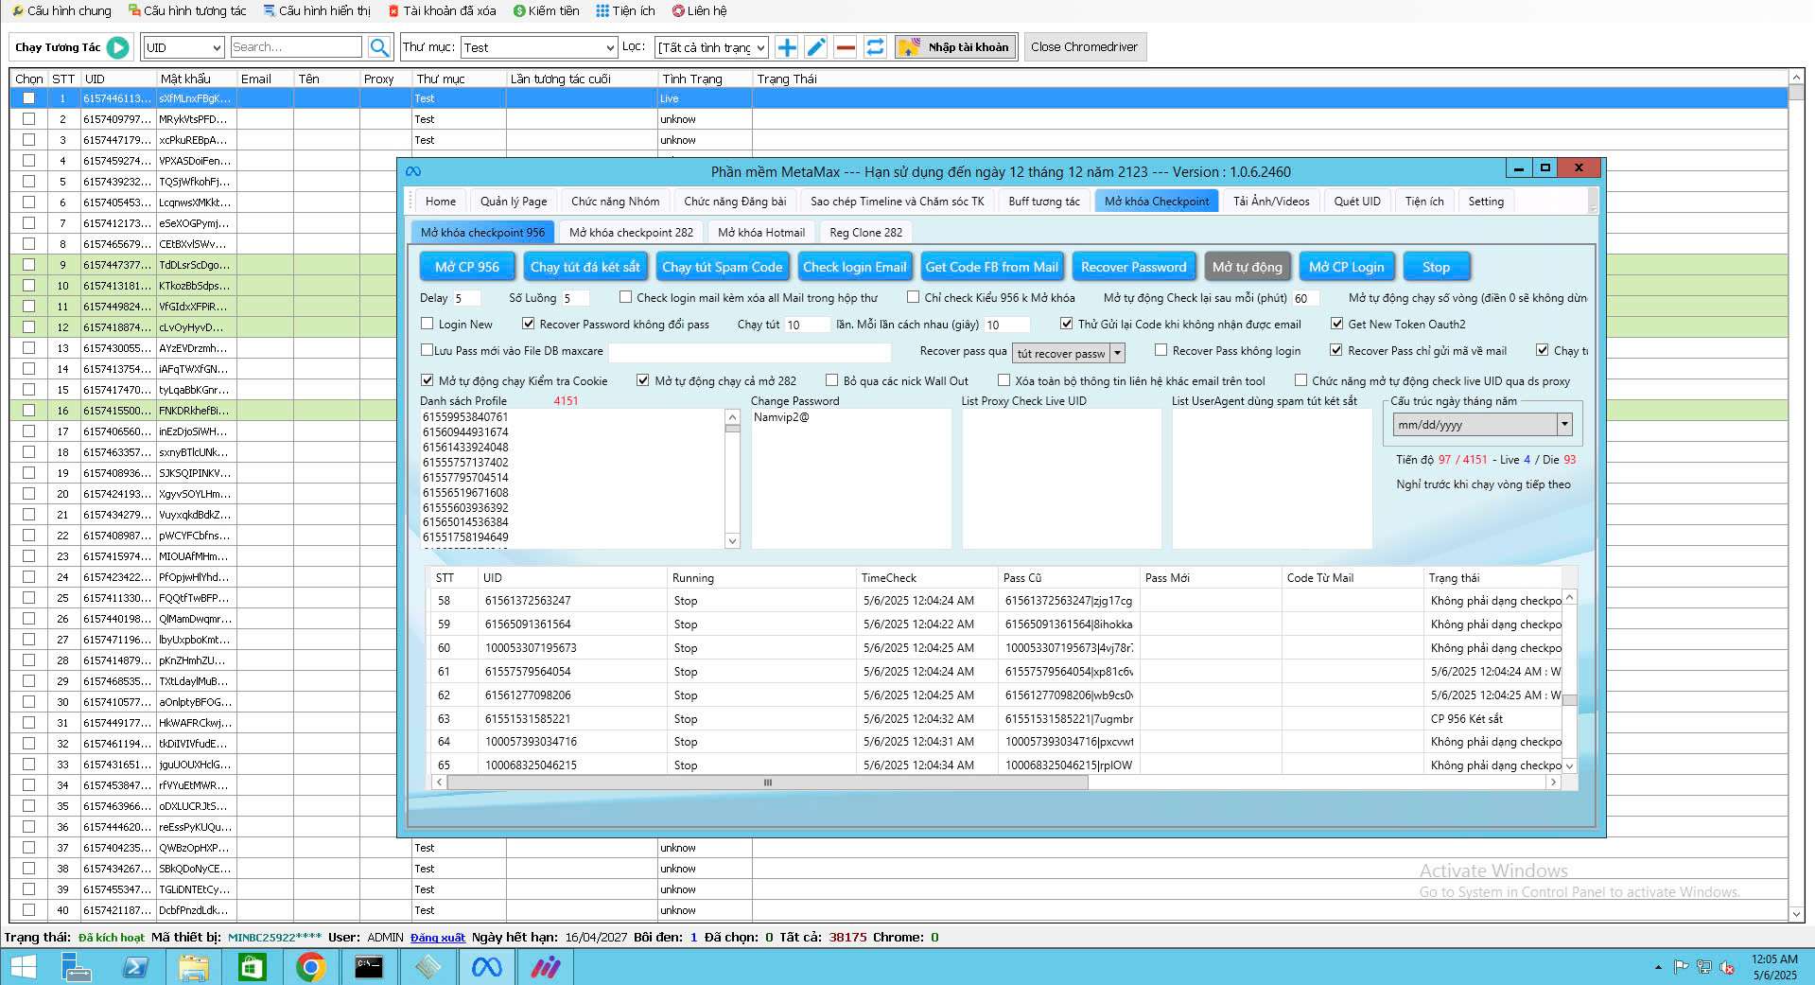Open the UID search-type dropdown
The image size is (1815, 985).
coord(183,47)
